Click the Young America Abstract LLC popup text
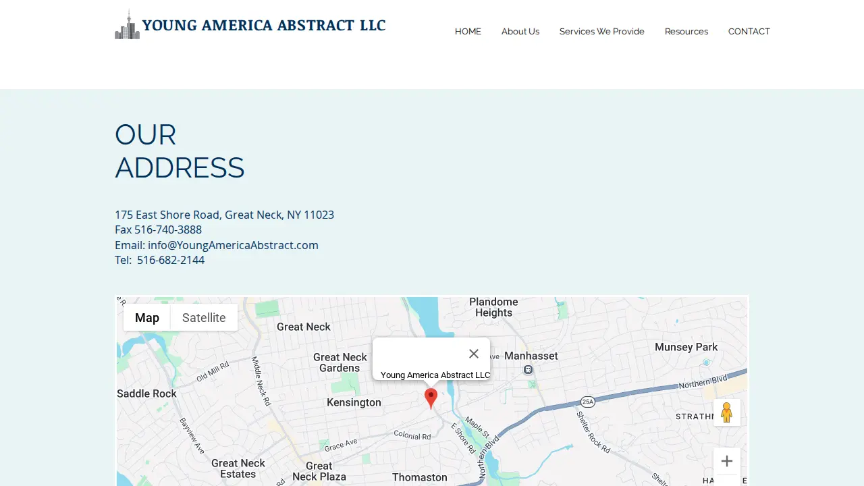 pos(435,375)
